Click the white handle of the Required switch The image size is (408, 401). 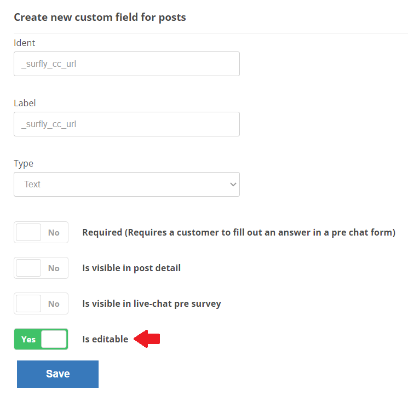(28, 232)
